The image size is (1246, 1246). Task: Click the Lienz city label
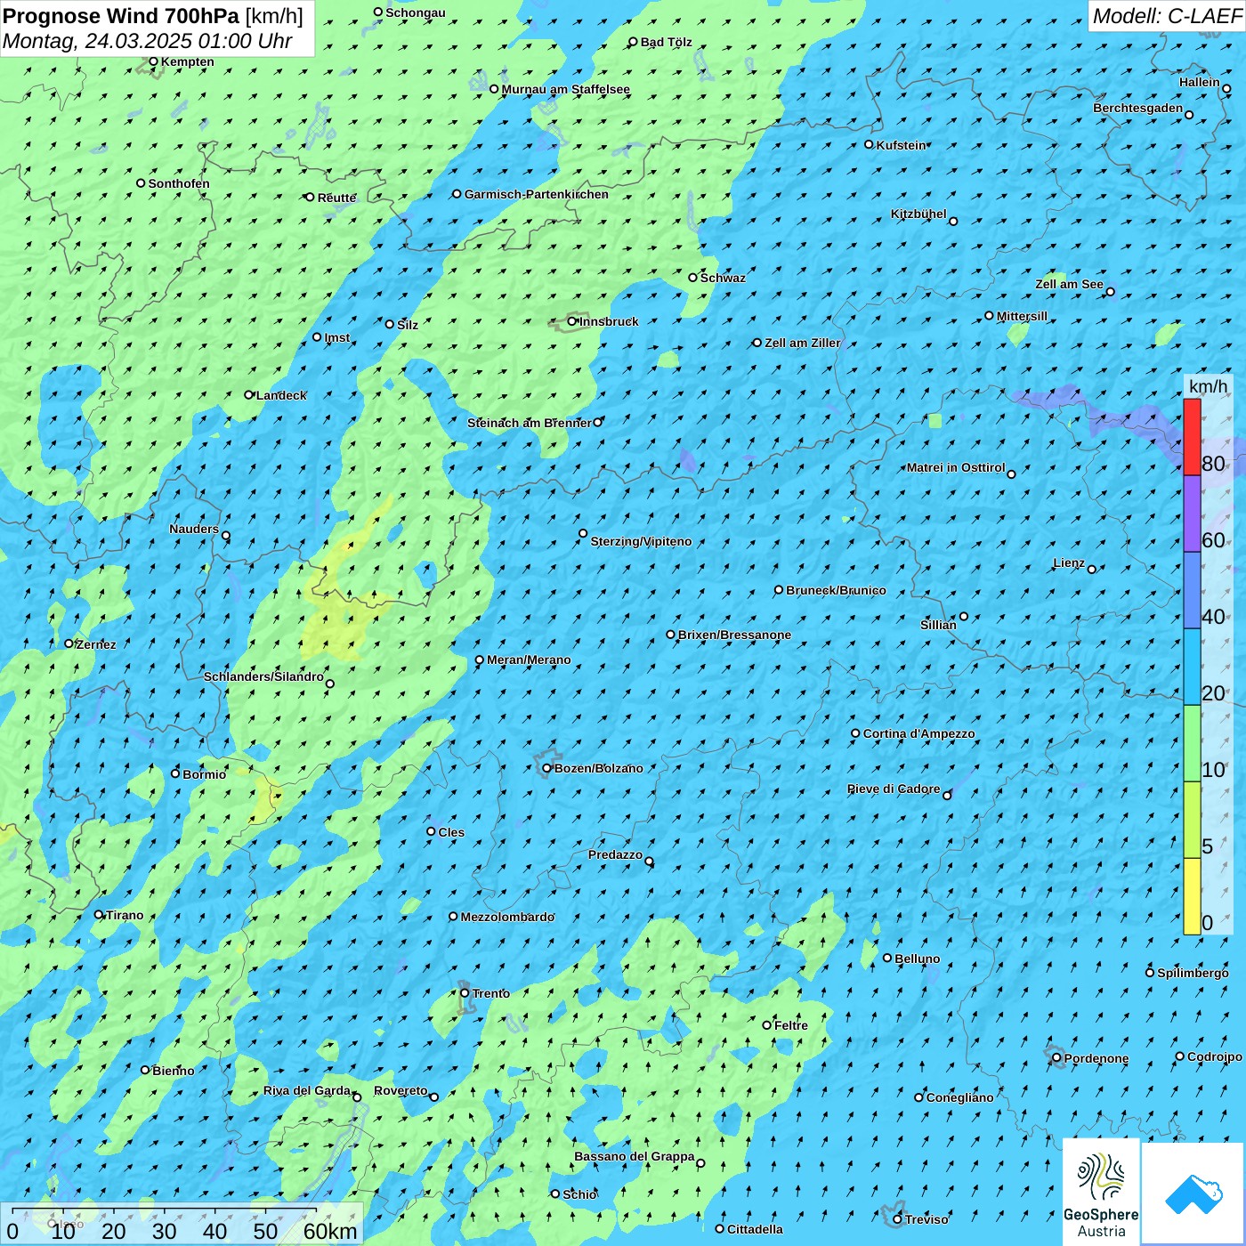[x=1069, y=562]
